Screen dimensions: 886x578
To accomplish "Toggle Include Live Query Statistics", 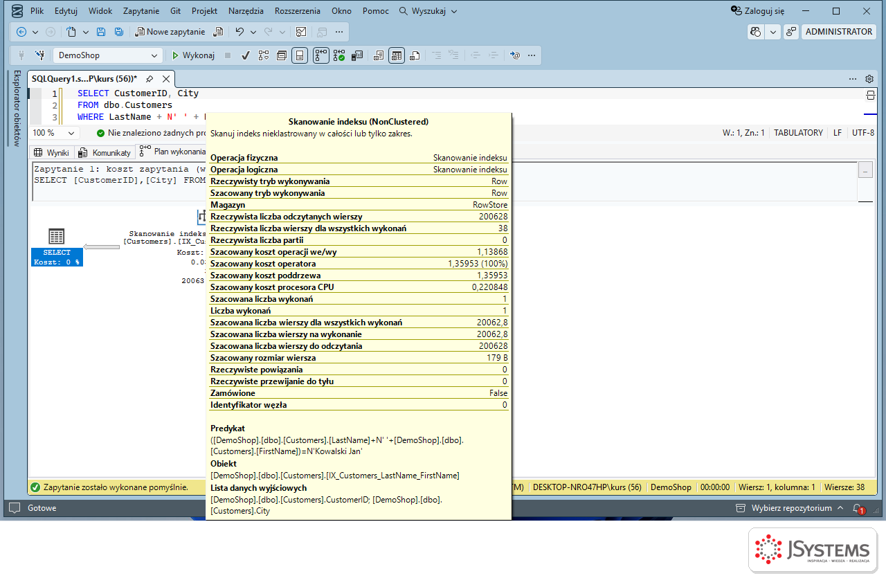I will point(339,55).
